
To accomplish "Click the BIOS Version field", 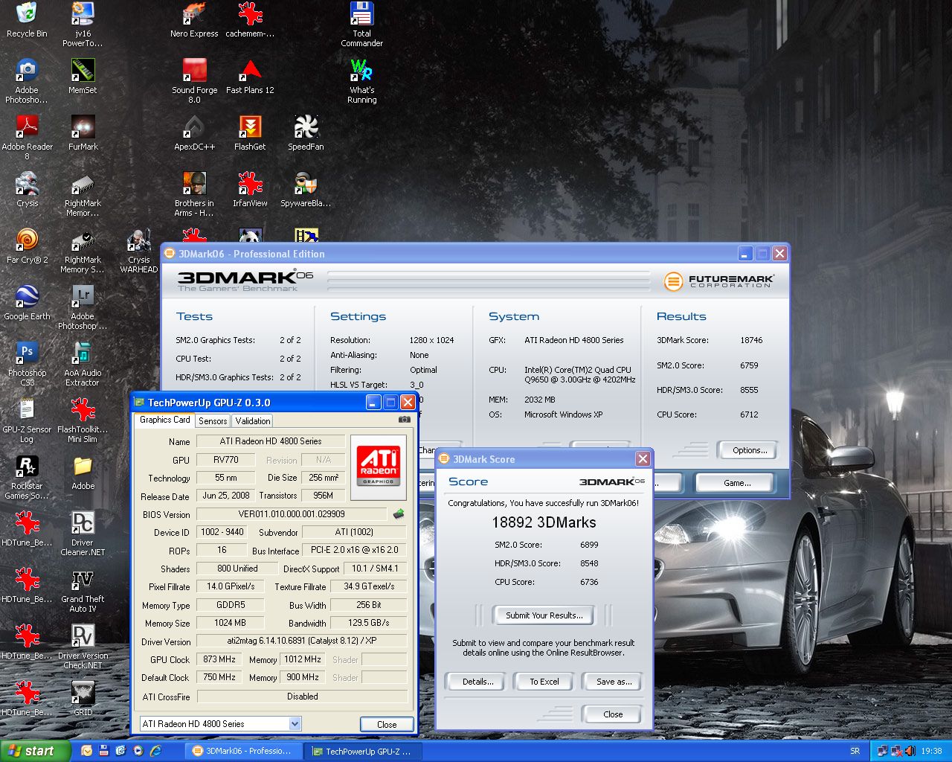I will pyautogui.click(x=292, y=514).
